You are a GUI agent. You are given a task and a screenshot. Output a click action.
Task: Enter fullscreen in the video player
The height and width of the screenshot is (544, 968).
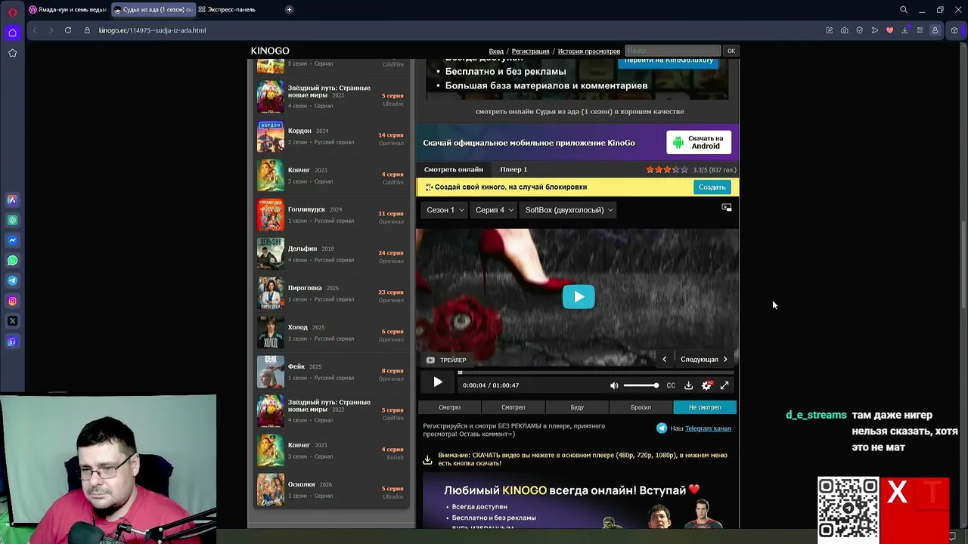[724, 385]
